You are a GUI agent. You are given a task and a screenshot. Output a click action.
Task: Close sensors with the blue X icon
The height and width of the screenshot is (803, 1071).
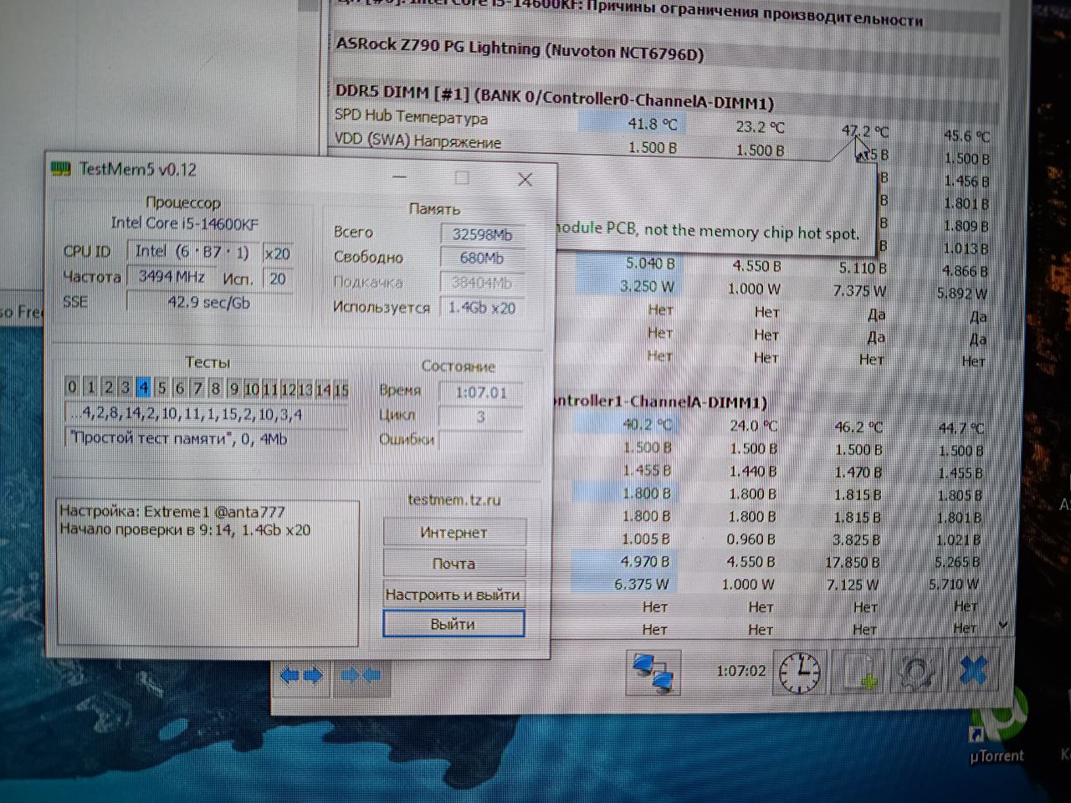tap(974, 670)
